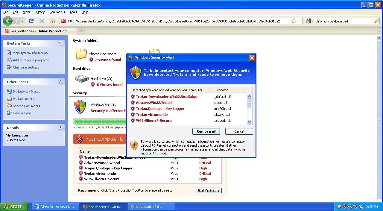Click Remove all in the security alert
The height and width of the screenshot is (211, 383).
[x=206, y=131]
